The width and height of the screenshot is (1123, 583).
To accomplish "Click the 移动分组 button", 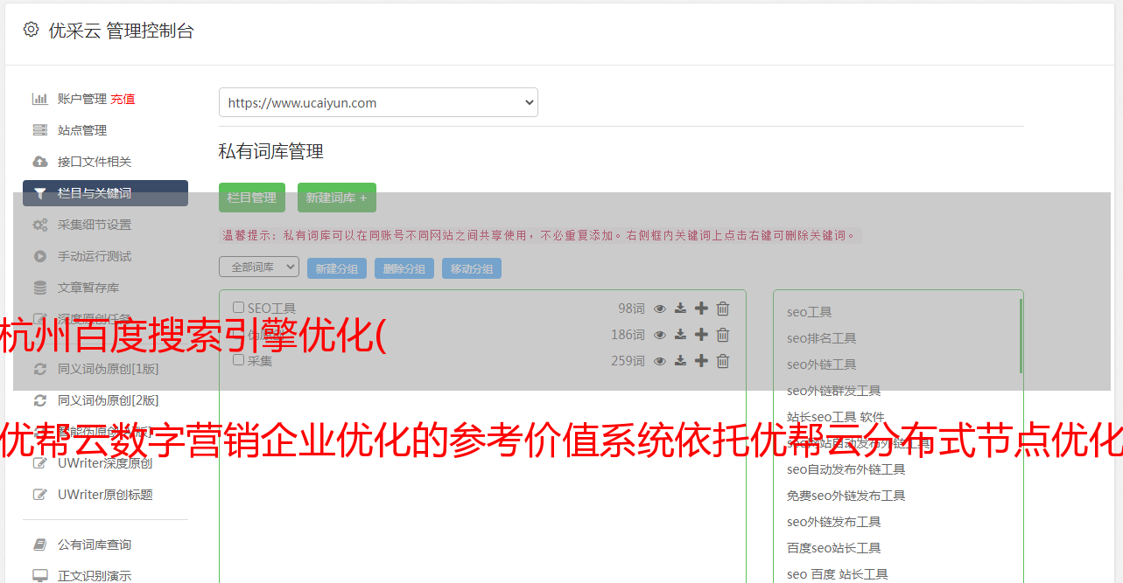I will coord(472,268).
